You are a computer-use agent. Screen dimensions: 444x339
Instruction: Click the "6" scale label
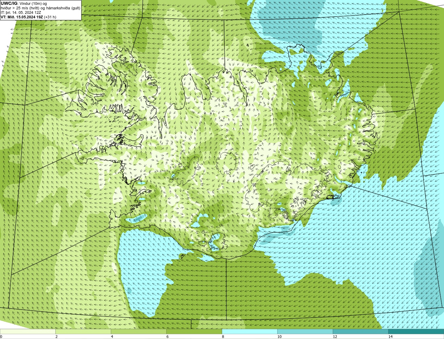point(167,337)
